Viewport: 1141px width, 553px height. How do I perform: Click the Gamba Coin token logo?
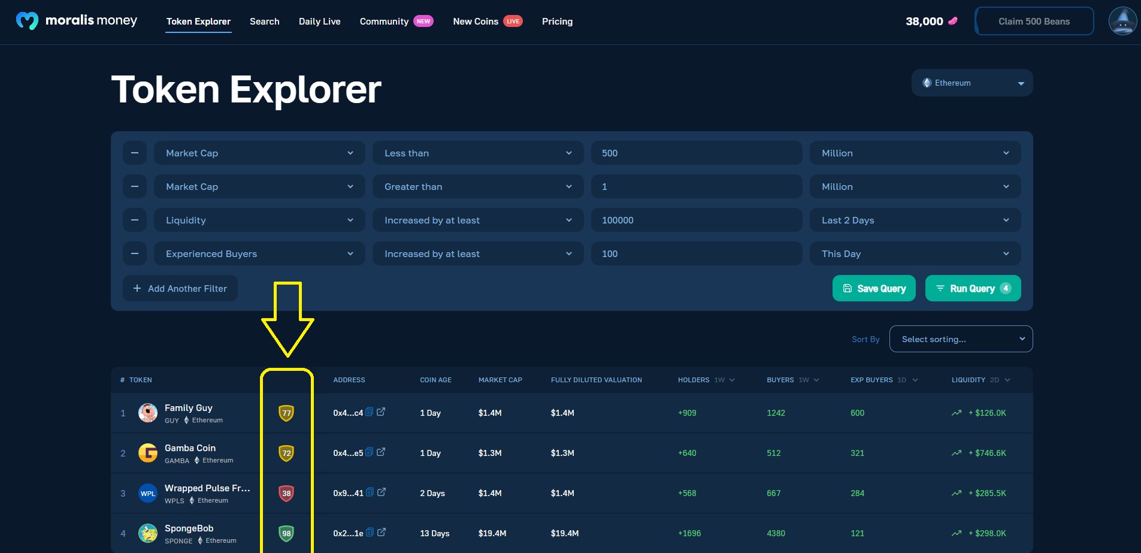coord(148,453)
